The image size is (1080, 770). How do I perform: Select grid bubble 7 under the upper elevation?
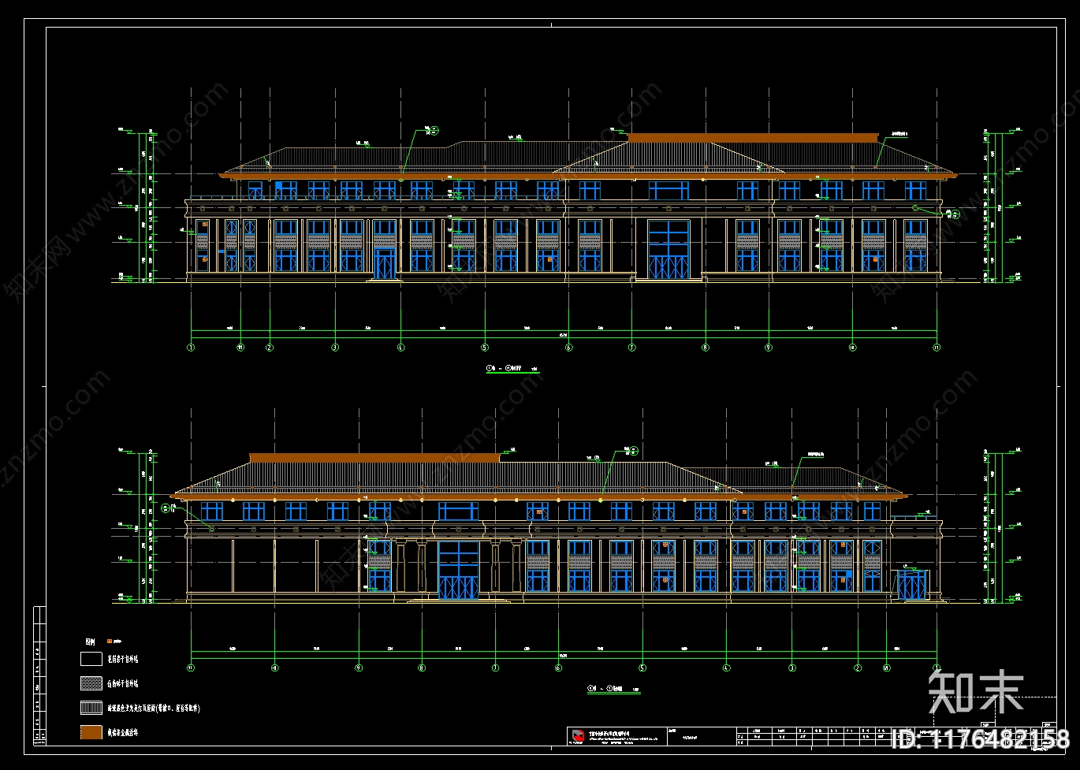tap(631, 347)
